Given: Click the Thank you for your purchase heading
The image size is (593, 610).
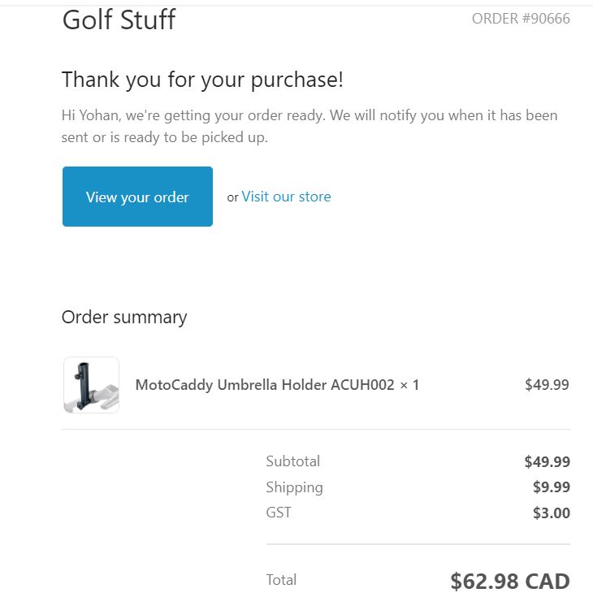Looking at the screenshot, I should 202,80.
